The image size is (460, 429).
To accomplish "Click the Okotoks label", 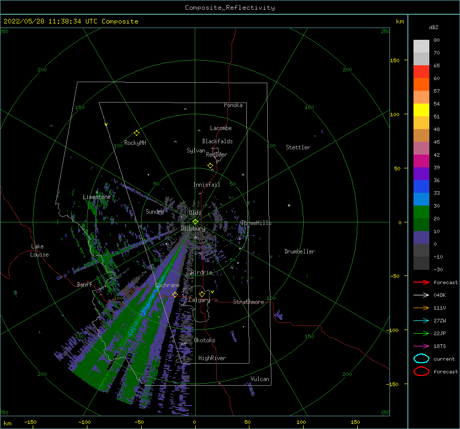I will coord(204,340).
